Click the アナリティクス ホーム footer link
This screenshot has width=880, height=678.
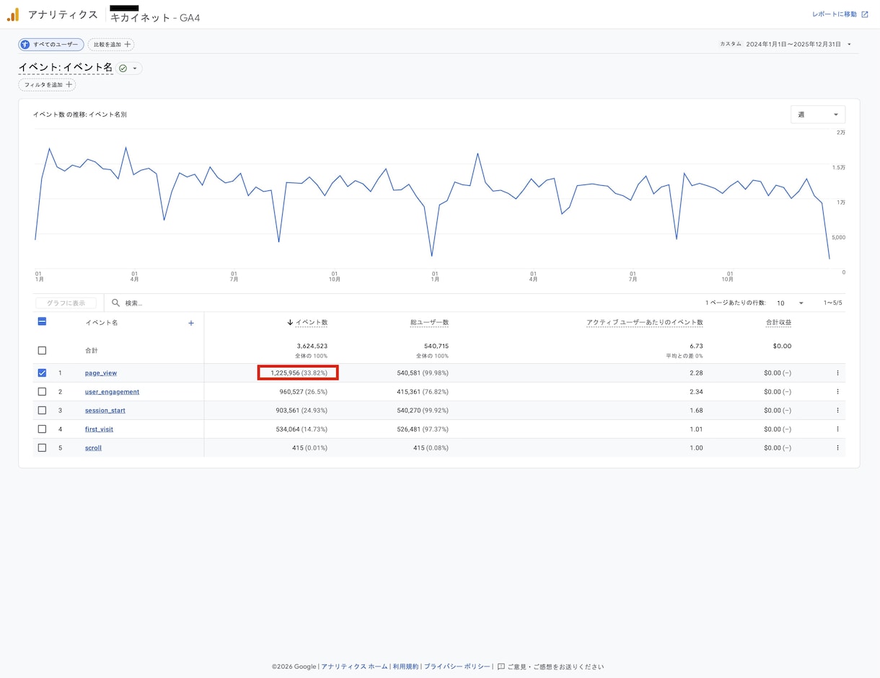[x=354, y=667]
